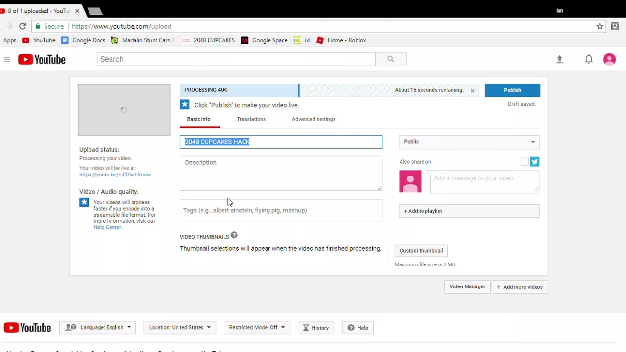
Task: Switch to the Translations tab
Action: coord(251,119)
